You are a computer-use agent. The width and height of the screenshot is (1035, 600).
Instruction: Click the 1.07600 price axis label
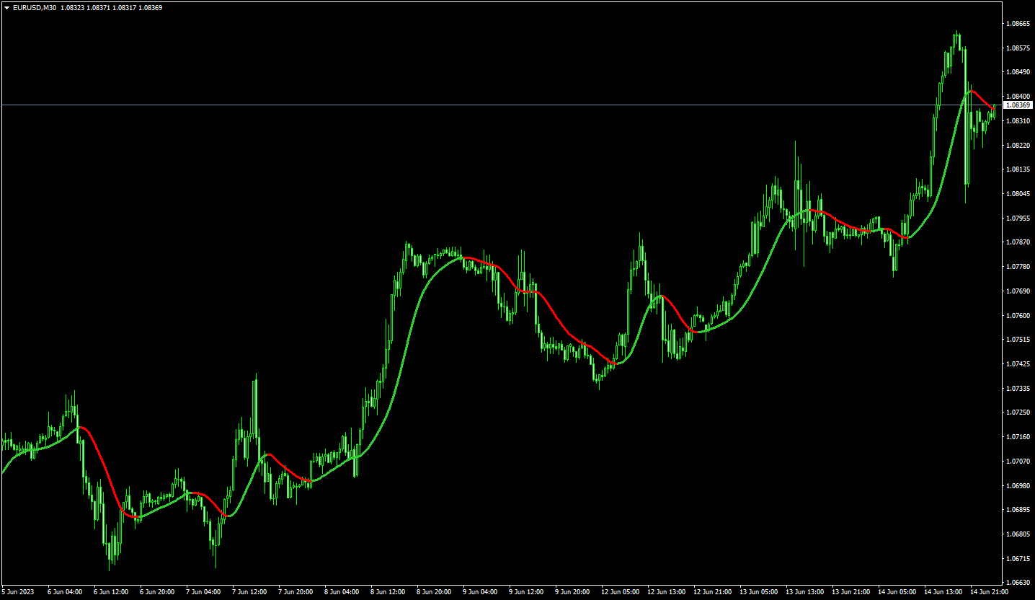click(x=1018, y=315)
